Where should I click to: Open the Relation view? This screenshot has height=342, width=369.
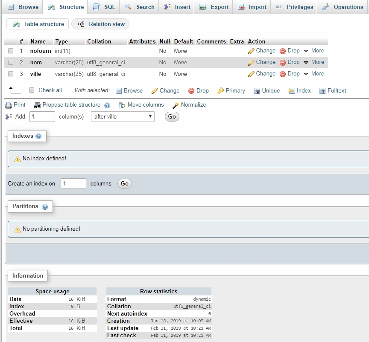click(x=101, y=24)
